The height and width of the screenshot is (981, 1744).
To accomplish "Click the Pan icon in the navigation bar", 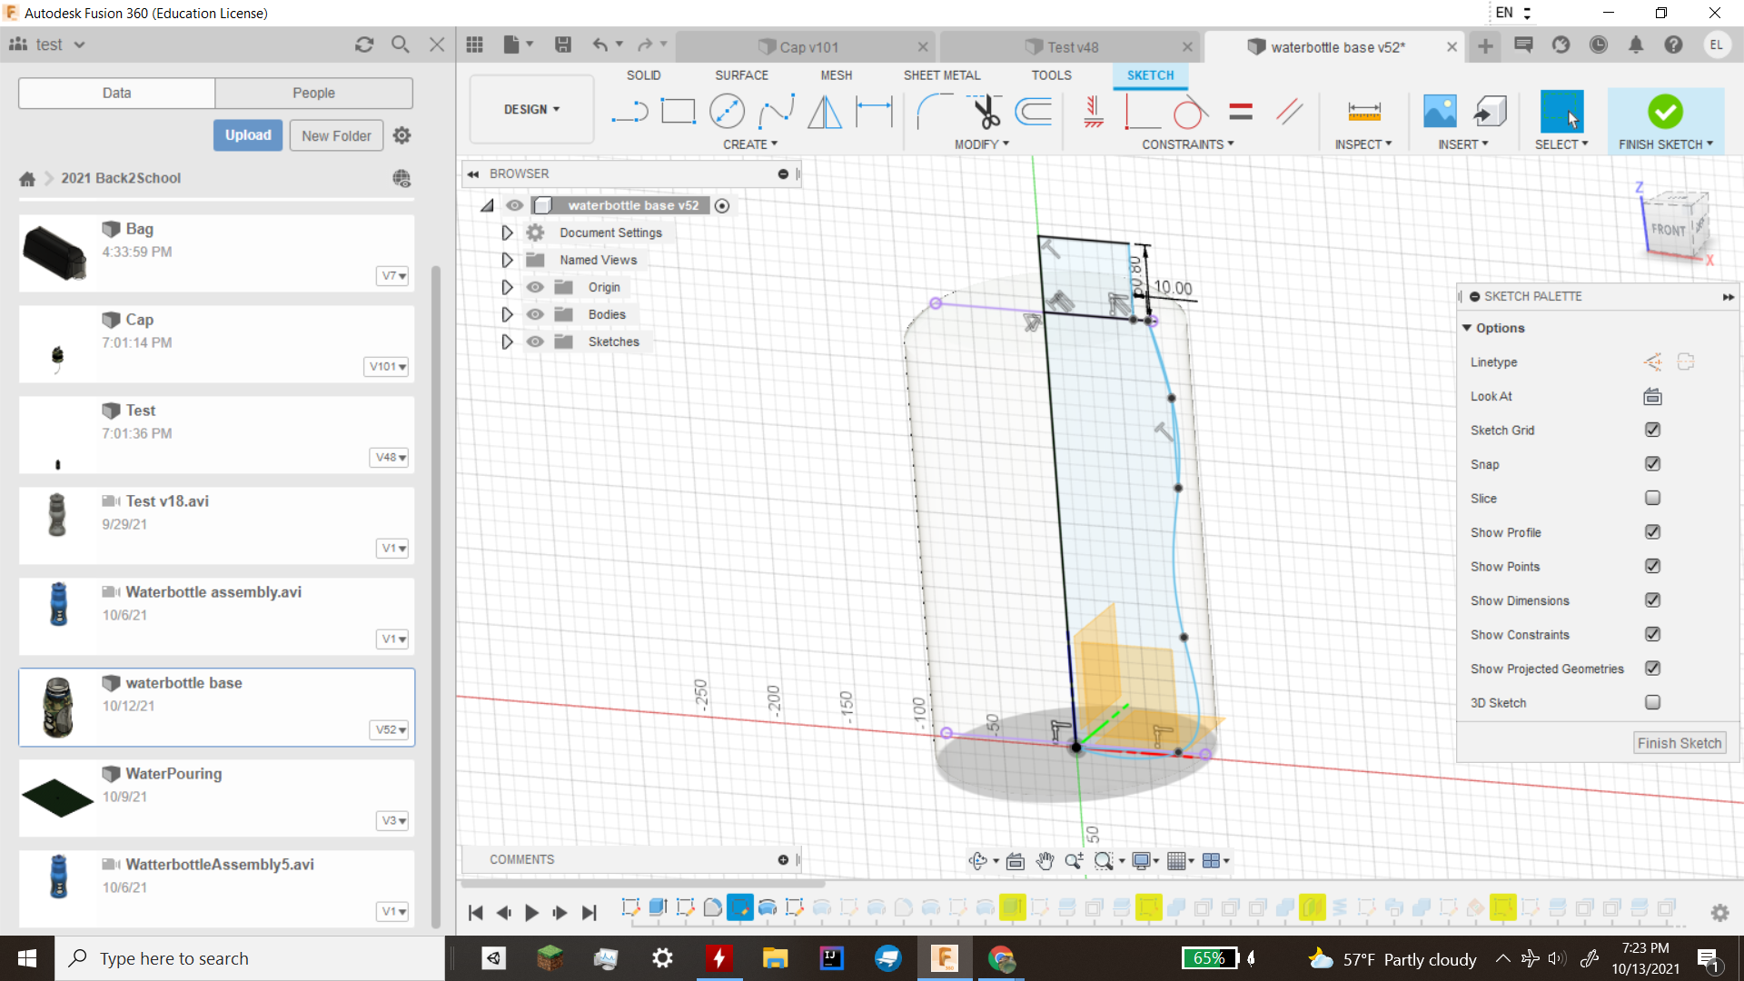I will 1045,860.
